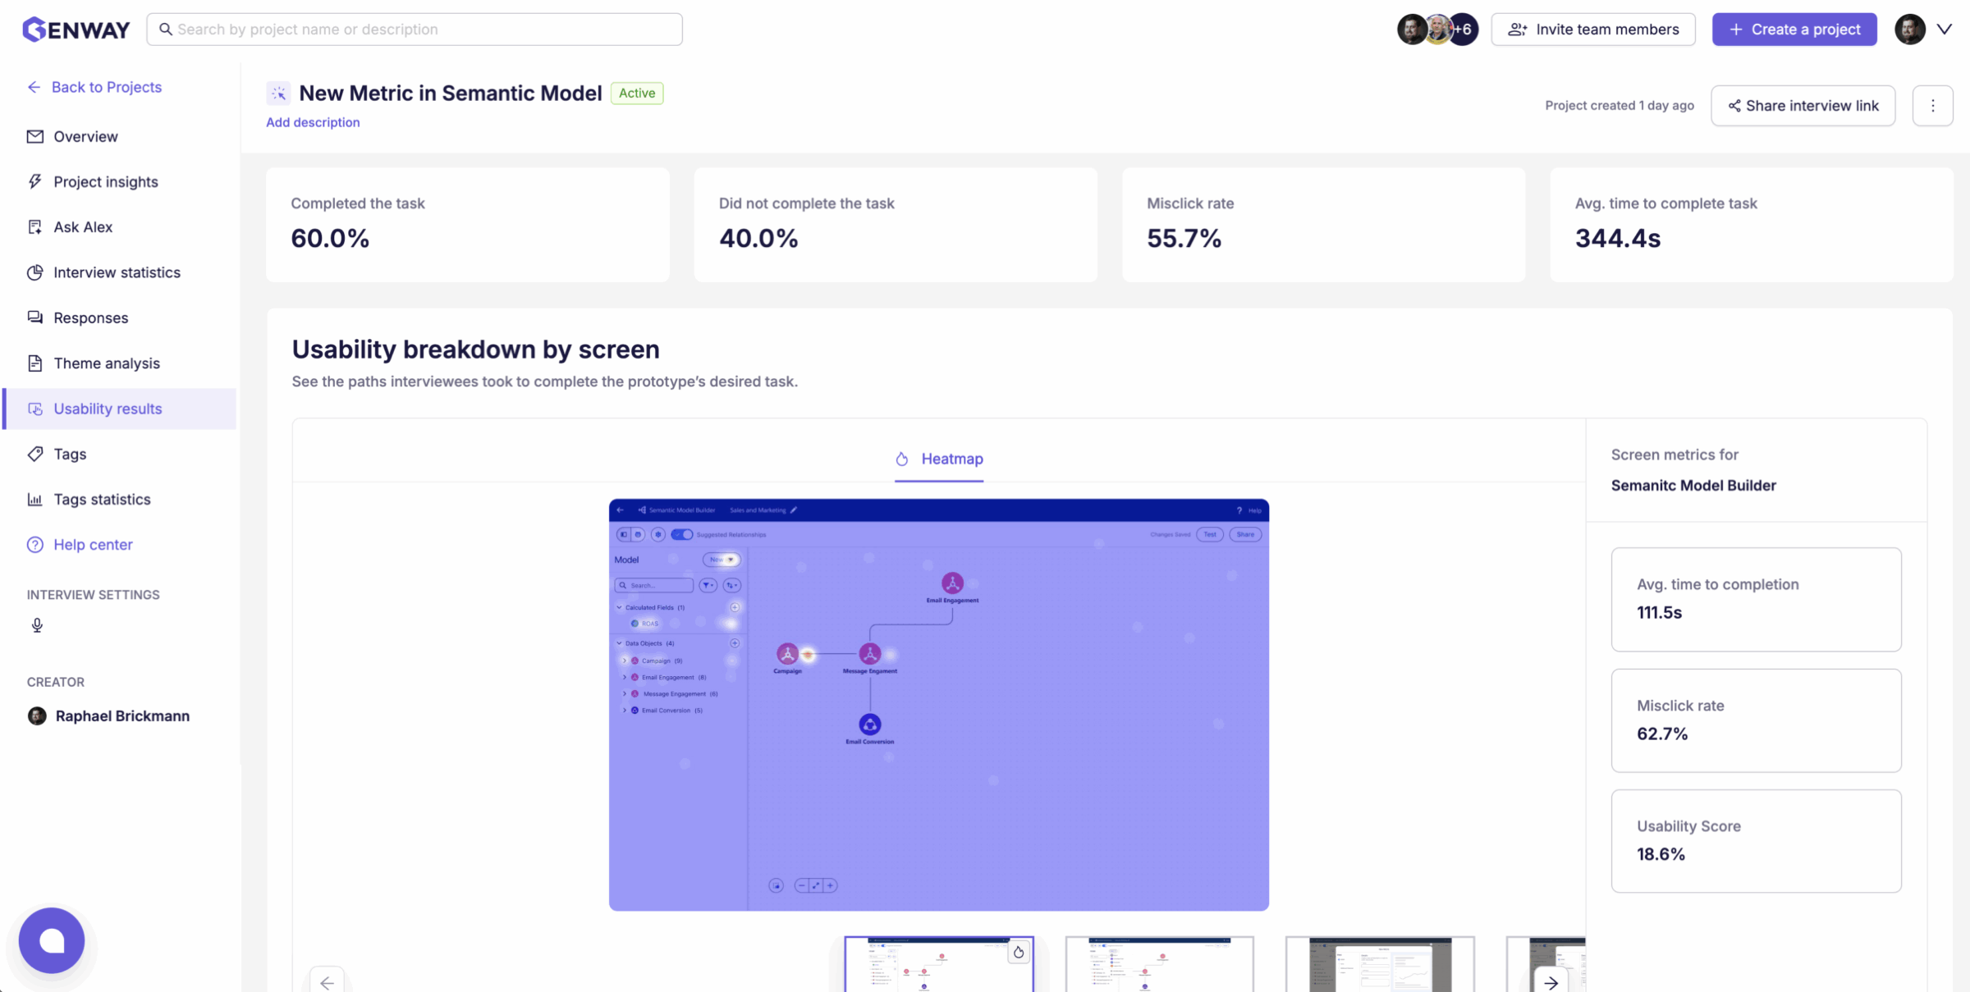Click the sparkle icon beside the project title
The image size is (1970, 992).
[279, 94]
